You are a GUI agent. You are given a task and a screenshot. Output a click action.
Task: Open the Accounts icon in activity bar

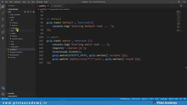(x=3, y=88)
